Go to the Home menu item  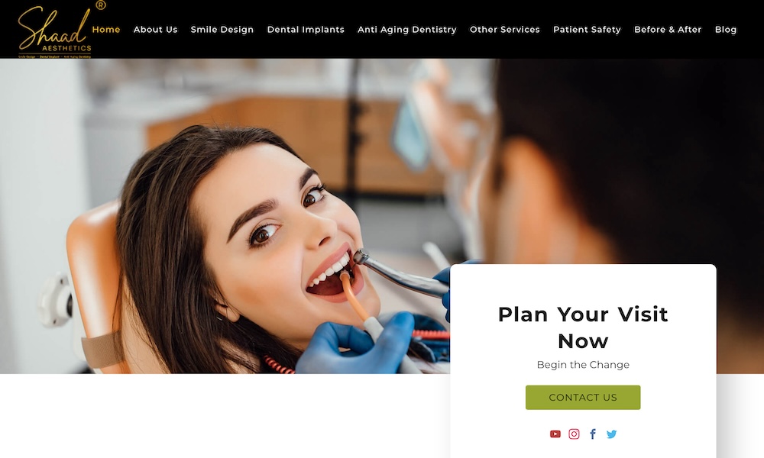pos(105,29)
